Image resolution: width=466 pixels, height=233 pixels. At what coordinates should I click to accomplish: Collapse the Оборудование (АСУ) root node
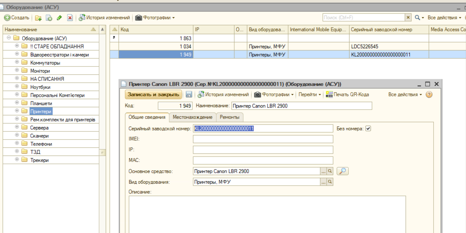point(9,37)
